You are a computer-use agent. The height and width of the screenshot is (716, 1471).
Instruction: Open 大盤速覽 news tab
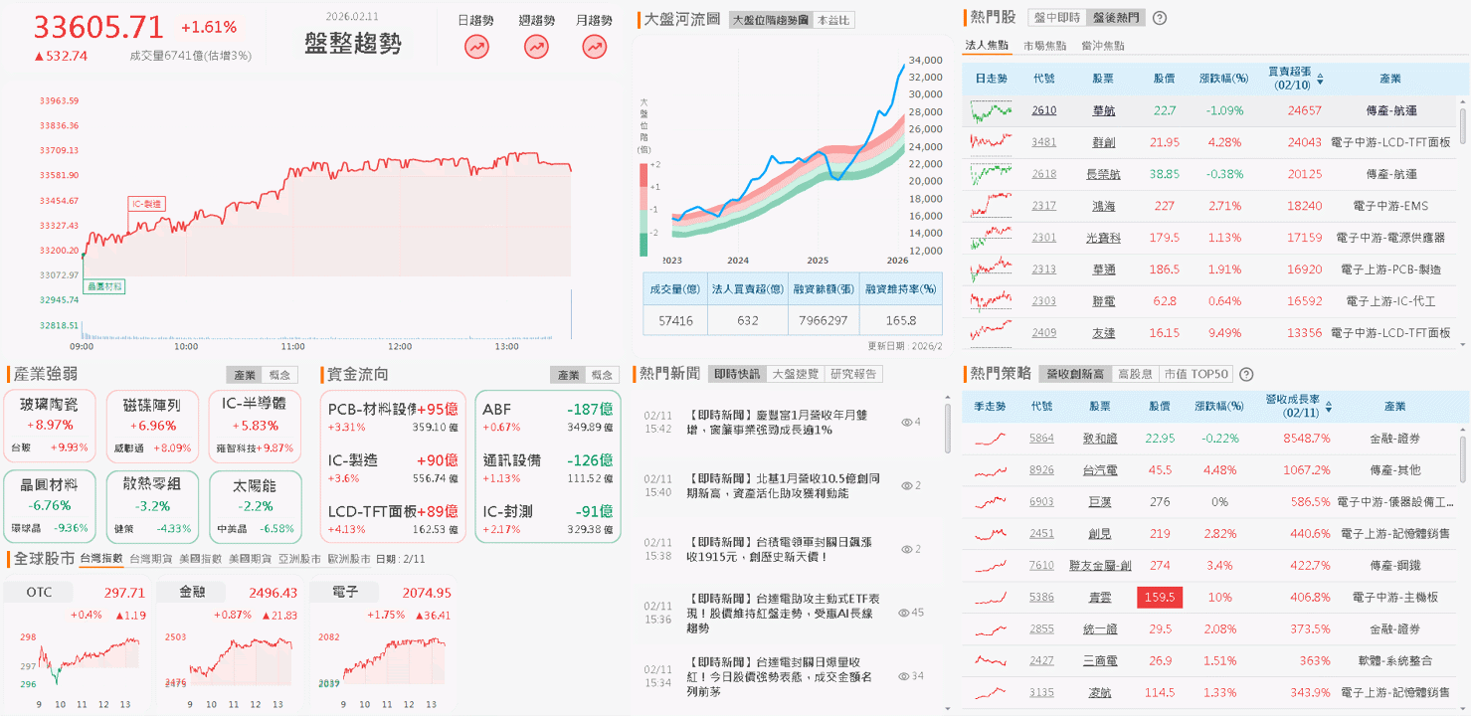796,374
